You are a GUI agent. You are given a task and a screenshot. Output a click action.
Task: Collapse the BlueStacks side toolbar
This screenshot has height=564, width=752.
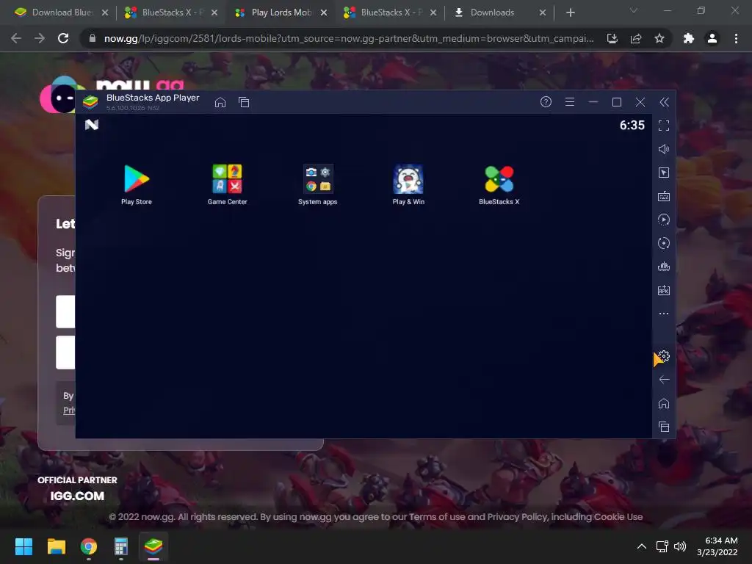(664, 101)
